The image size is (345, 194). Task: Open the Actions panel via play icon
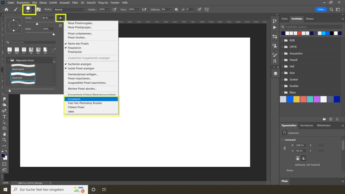pyautogui.click(x=275, y=28)
